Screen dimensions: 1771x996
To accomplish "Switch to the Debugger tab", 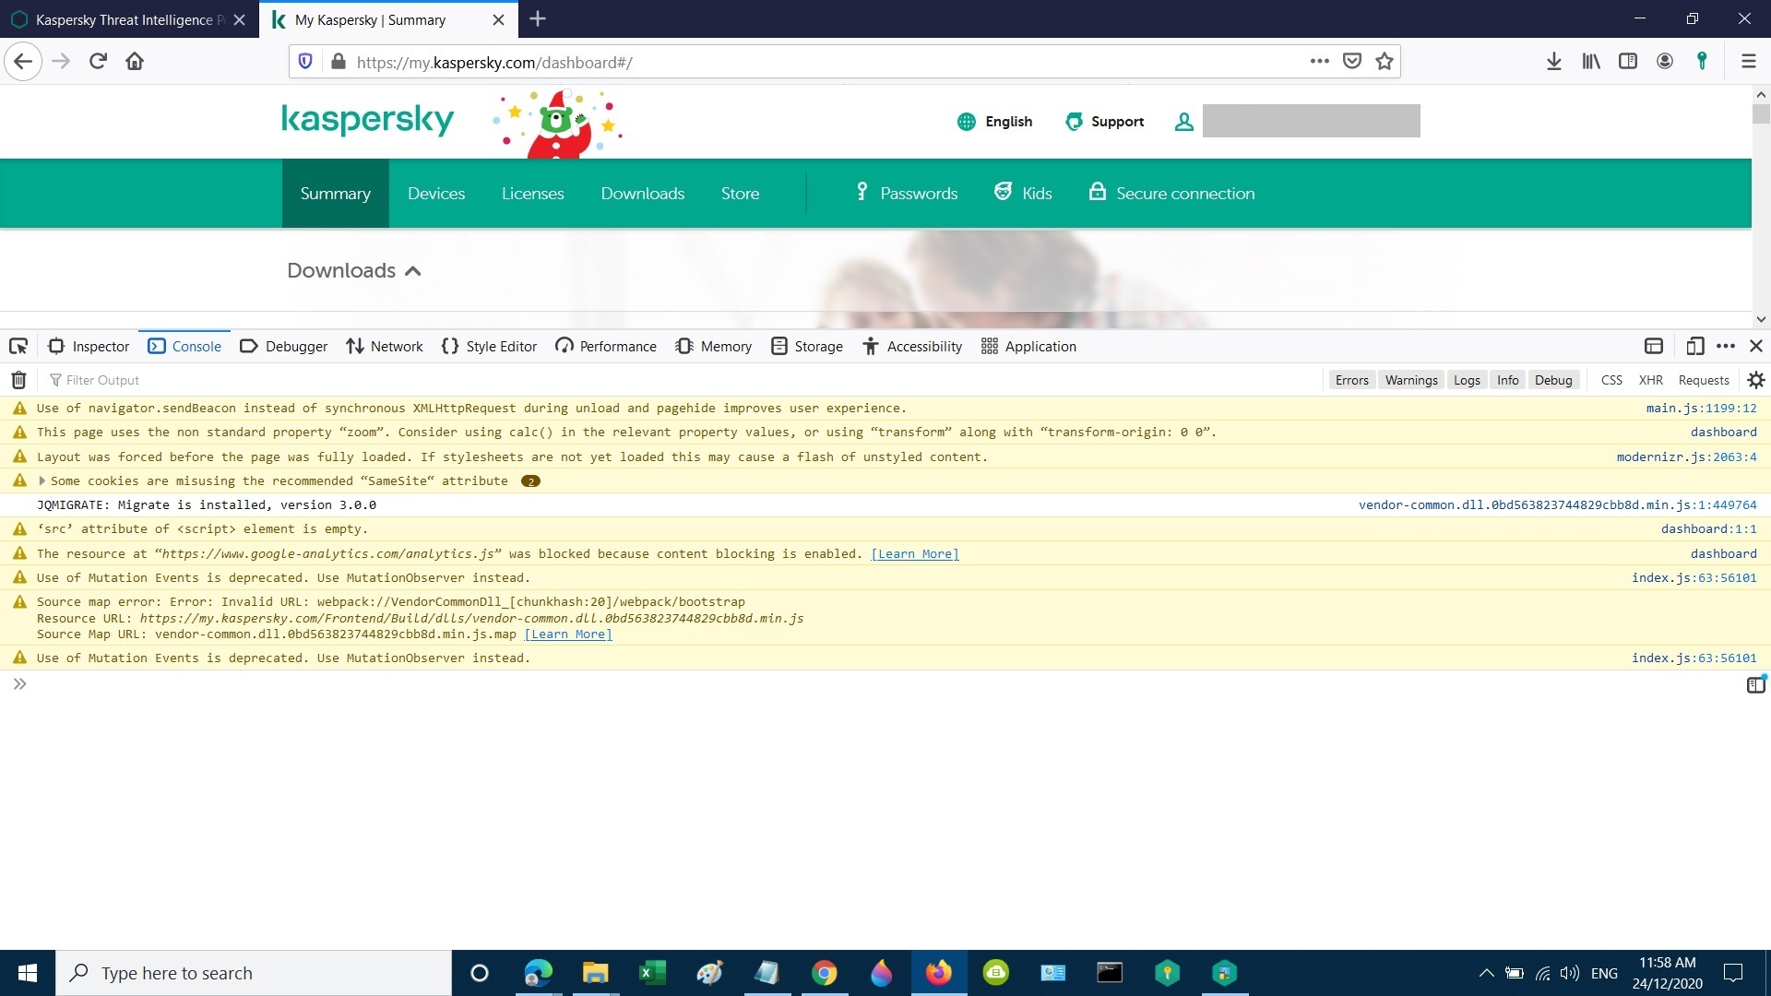I will pos(283,346).
